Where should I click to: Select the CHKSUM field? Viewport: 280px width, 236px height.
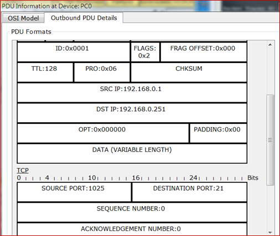pyautogui.click(x=189, y=72)
